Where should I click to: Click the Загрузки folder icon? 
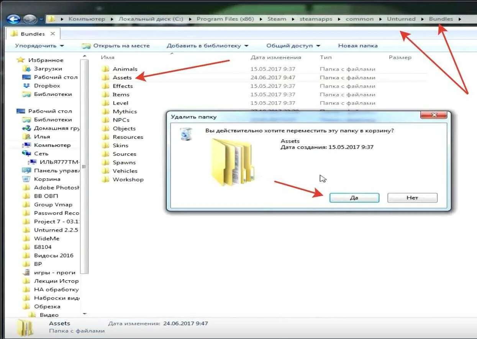(26, 69)
